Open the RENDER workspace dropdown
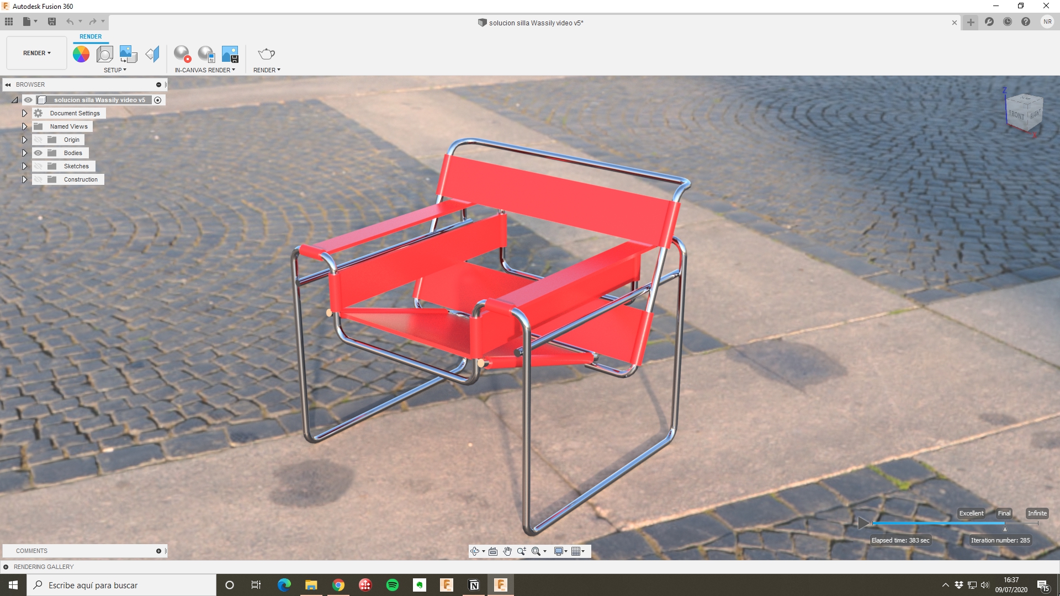The image size is (1060, 596). [x=36, y=53]
